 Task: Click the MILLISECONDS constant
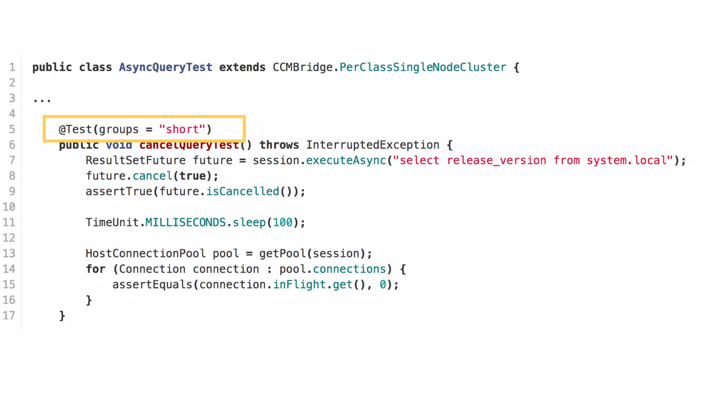point(185,222)
